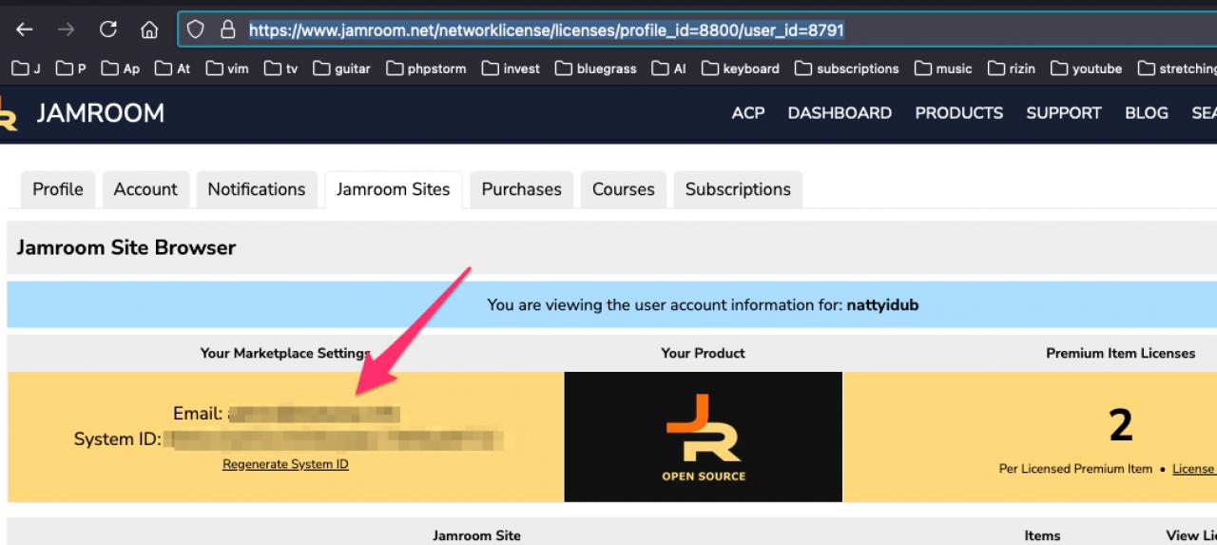1217x545 pixels.
Task: Click the Email label in marketplace settings
Action: (198, 414)
